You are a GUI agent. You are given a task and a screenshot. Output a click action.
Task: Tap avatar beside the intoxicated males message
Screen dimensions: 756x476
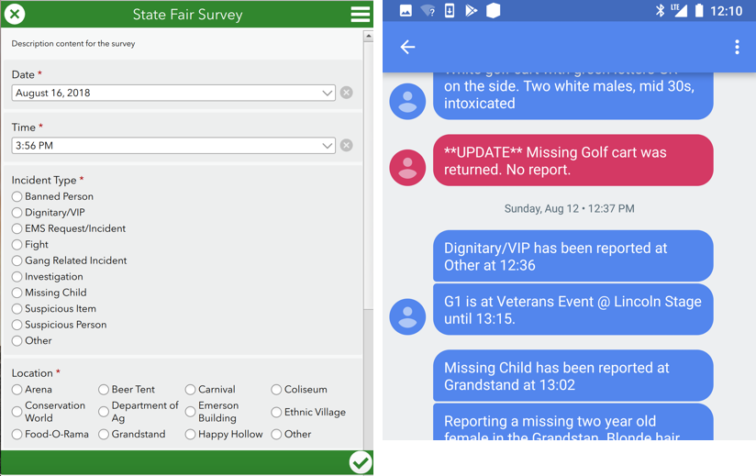pyautogui.click(x=407, y=102)
